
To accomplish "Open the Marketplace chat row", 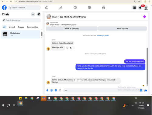I will [20, 34].
